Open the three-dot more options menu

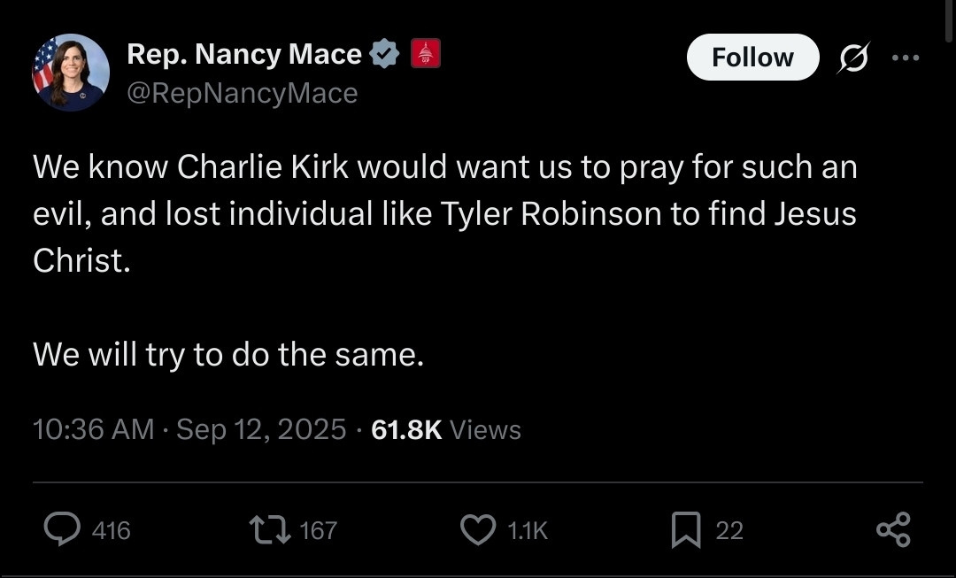(x=906, y=58)
